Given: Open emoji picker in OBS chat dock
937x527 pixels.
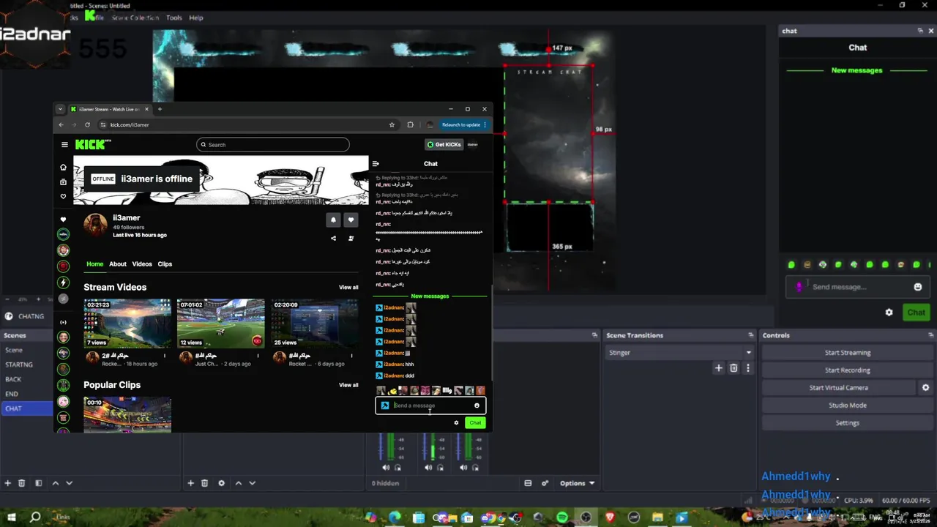Looking at the screenshot, I should click(x=918, y=287).
